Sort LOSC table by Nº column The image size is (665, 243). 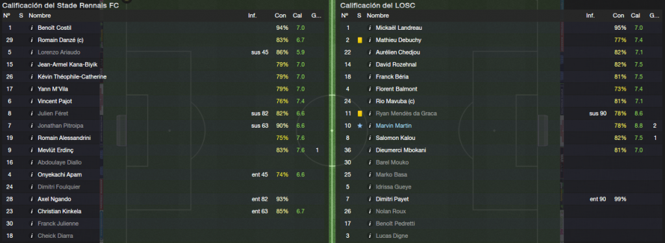tap(344, 16)
